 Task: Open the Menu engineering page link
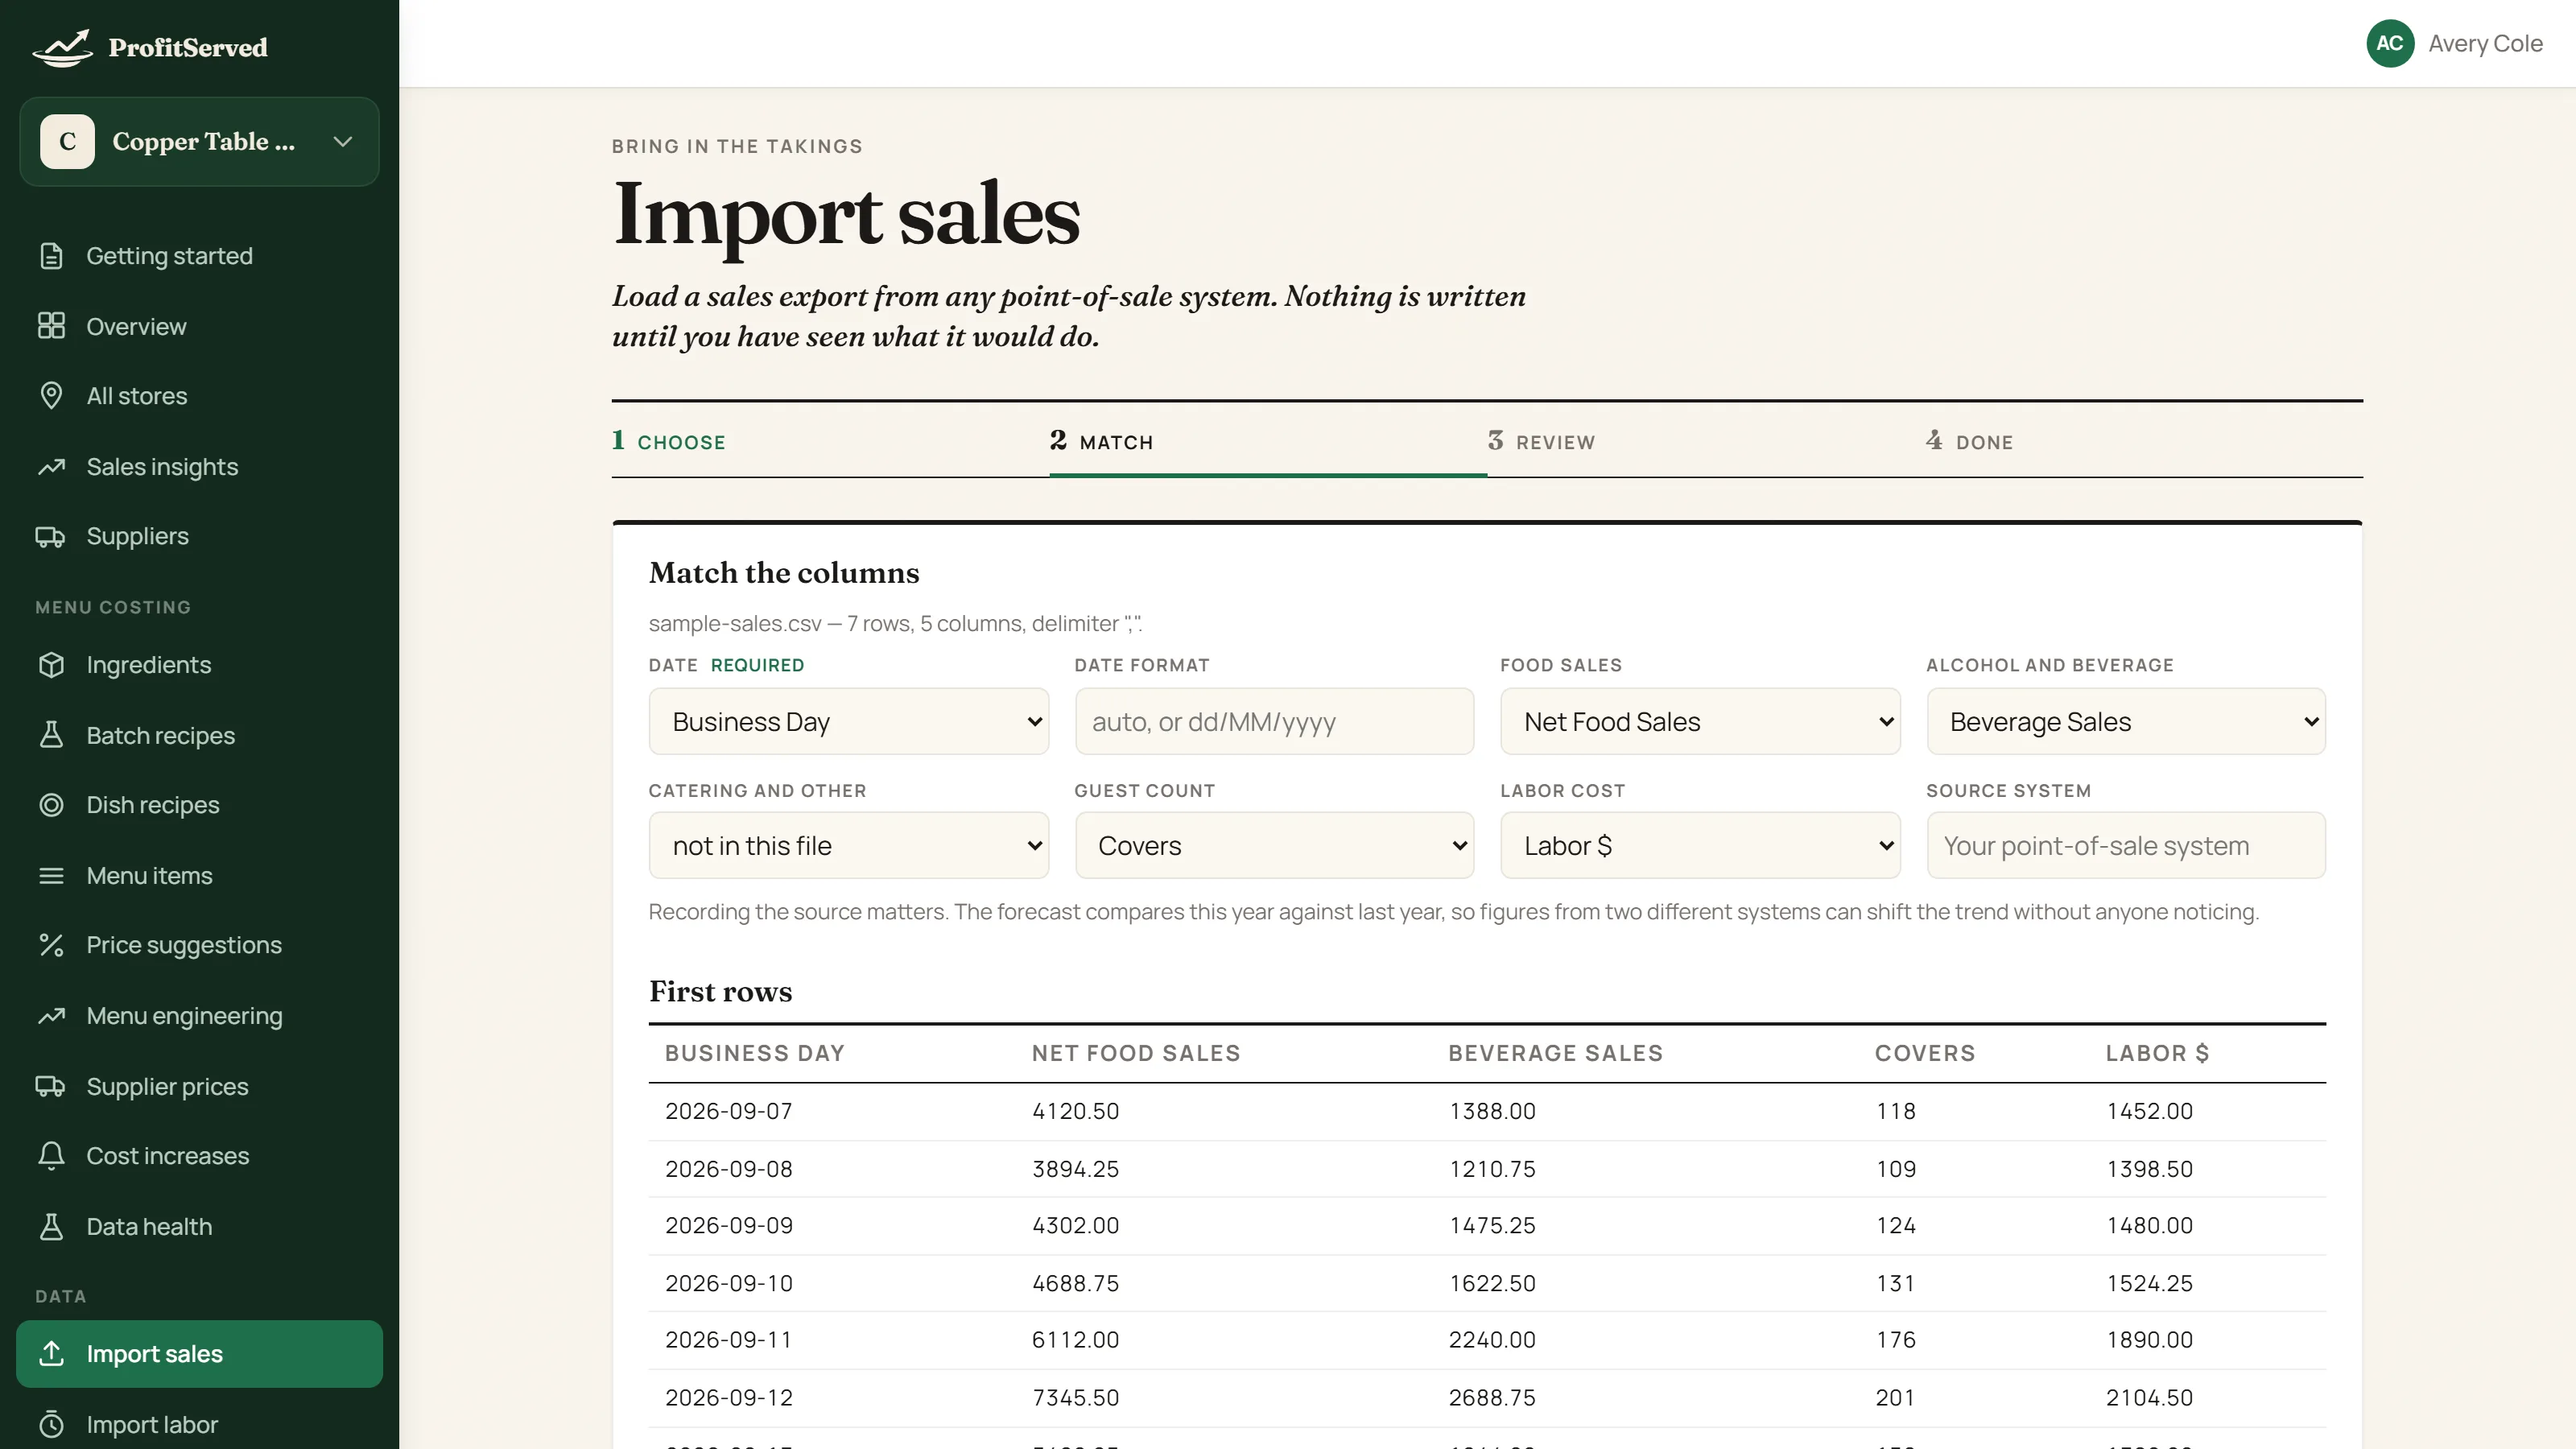[184, 1016]
